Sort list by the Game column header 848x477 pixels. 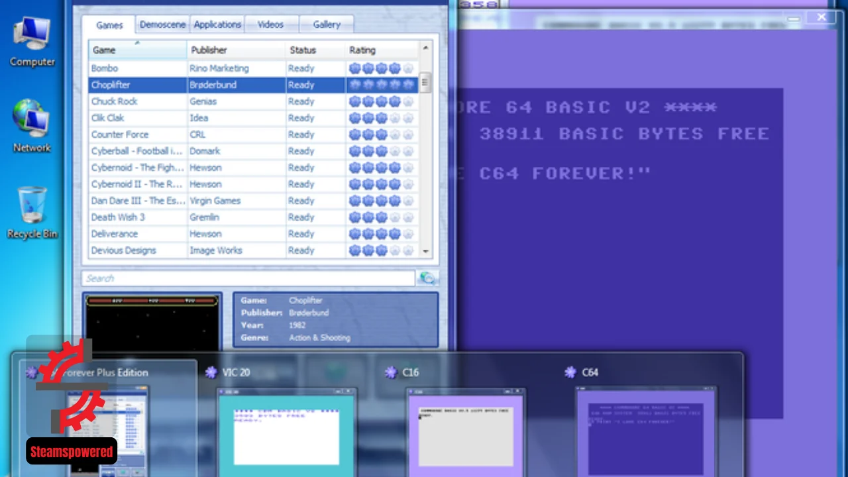[x=138, y=50]
